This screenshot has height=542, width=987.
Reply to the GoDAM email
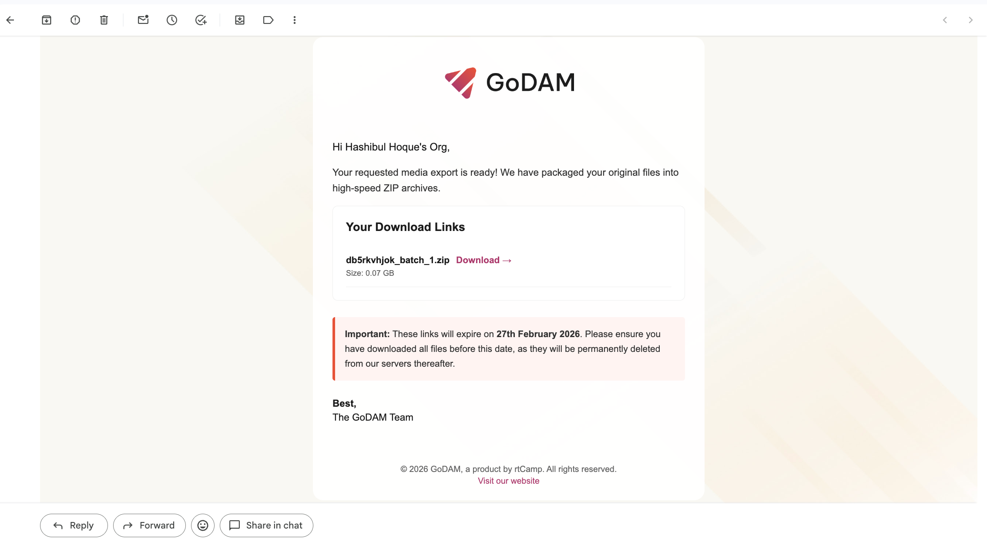73,525
